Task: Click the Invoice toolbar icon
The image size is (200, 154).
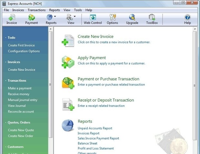Action: [12, 17]
